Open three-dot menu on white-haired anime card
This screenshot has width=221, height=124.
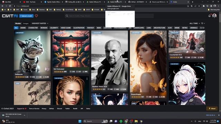[203, 64]
